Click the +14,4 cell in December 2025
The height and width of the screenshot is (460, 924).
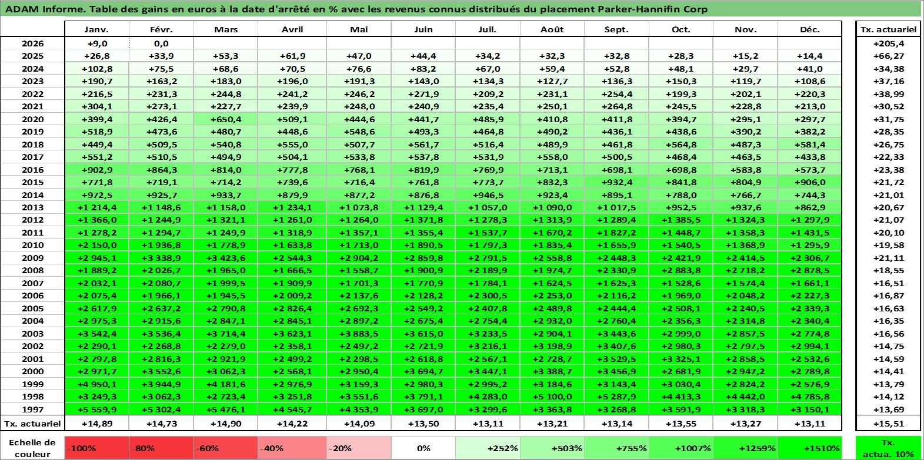coord(810,56)
